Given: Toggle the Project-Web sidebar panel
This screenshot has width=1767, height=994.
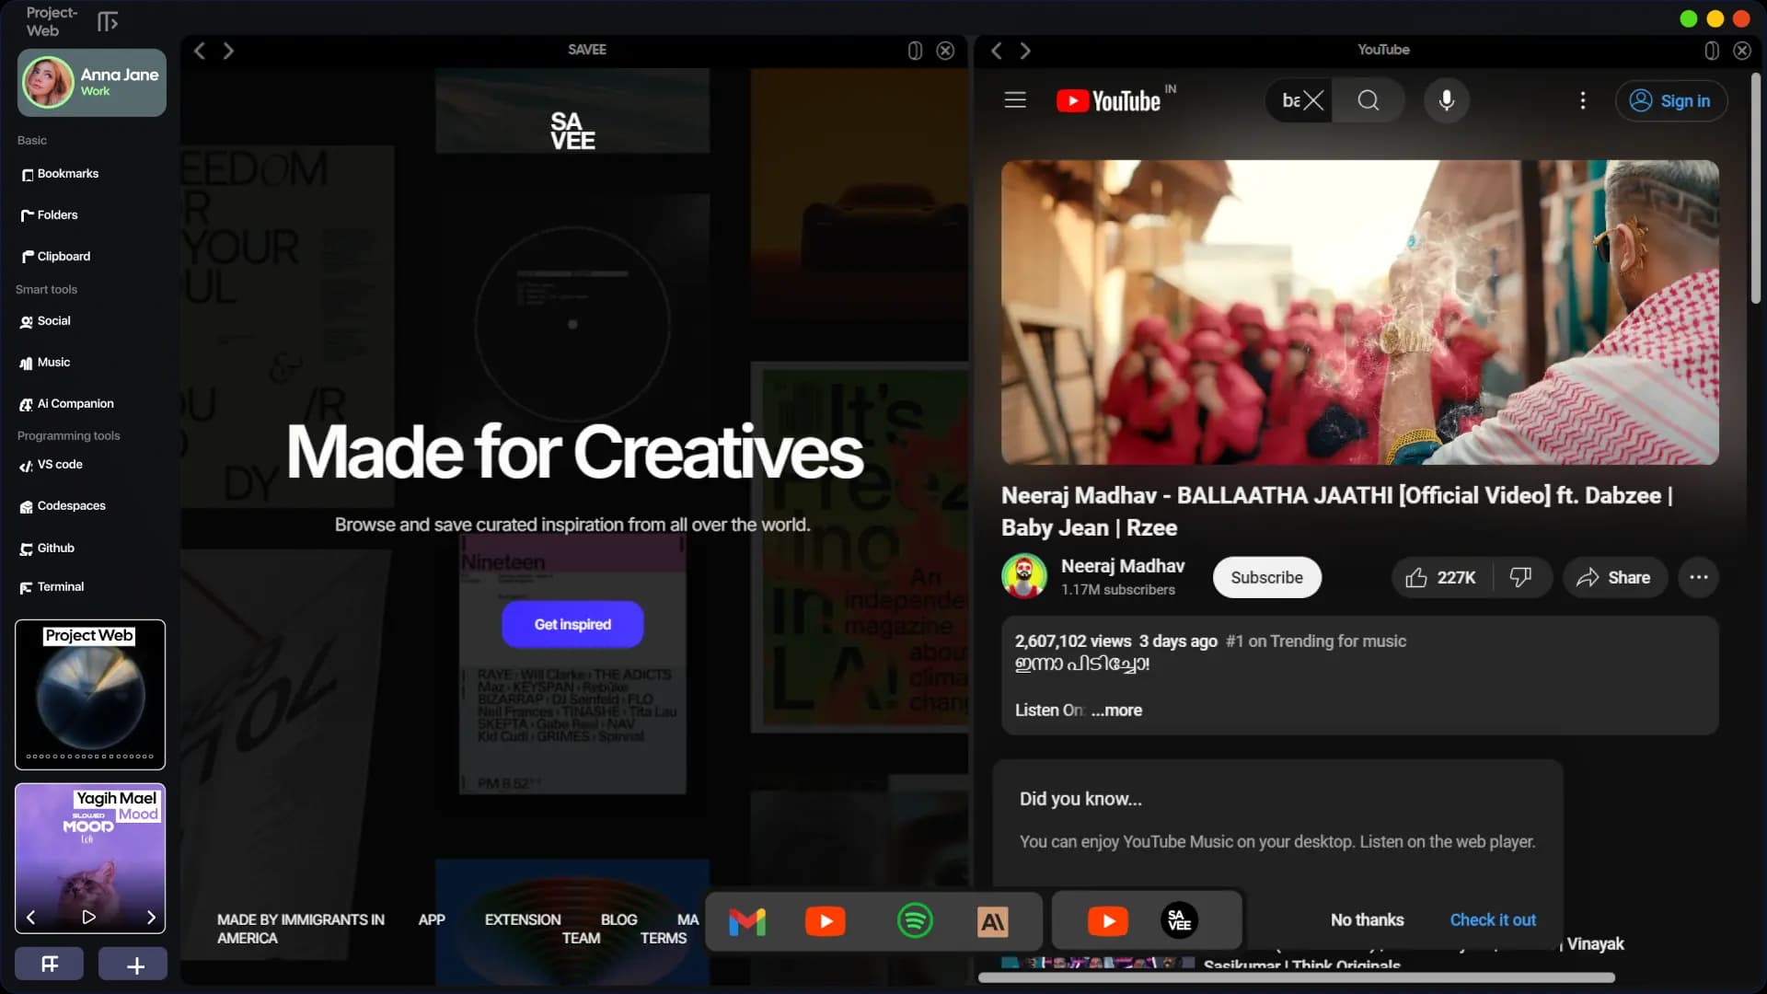Looking at the screenshot, I should pos(108,21).
